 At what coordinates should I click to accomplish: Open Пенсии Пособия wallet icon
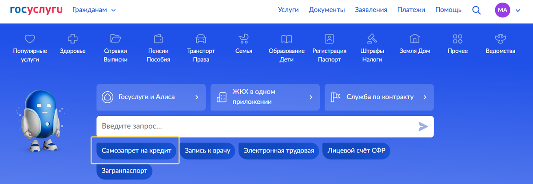pyautogui.click(x=159, y=39)
